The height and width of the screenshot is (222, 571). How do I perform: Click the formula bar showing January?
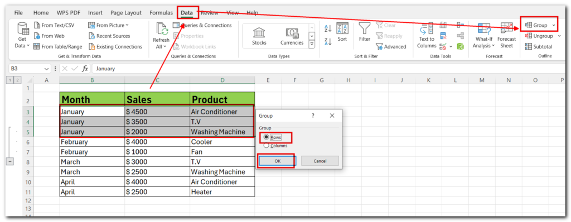pyautogui.click(x=328, y=69)
